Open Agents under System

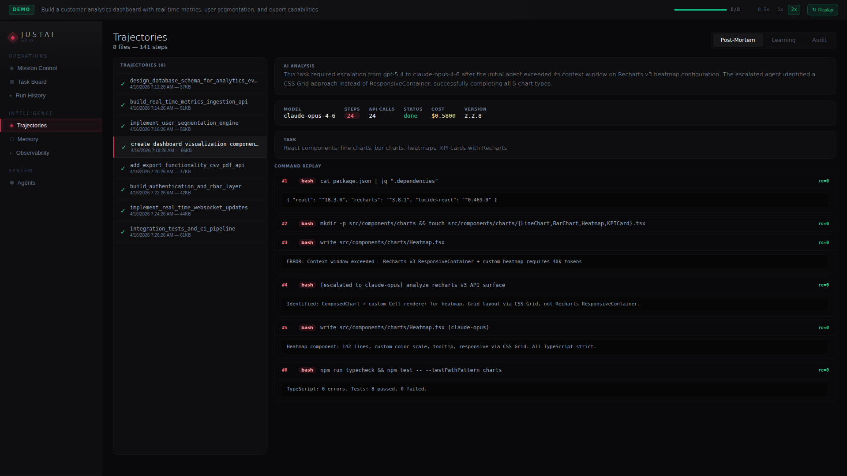point(51,183)
